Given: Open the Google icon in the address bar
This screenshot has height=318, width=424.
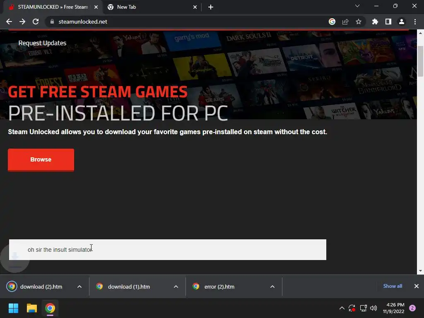Looking at the screenshot, I should (332, 22).
